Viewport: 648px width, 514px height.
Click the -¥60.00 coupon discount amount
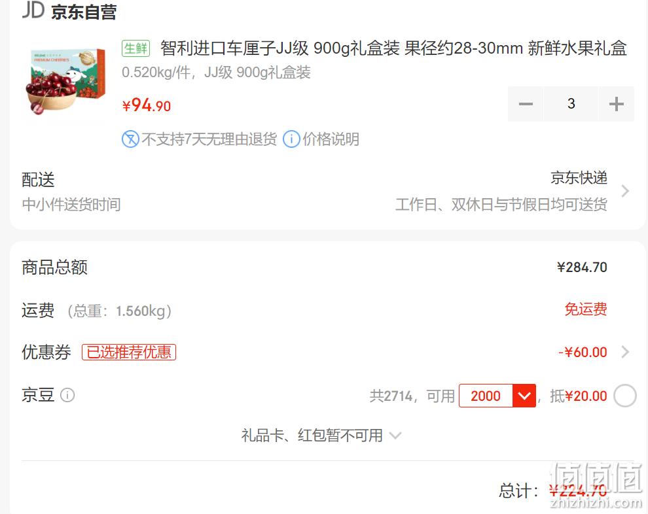[x=583, y=352]
